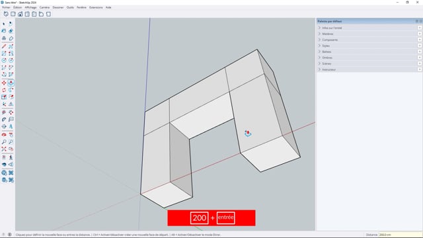Pick the Circle tool
This screenshot has height=238, width=423.
coord(4,60)
